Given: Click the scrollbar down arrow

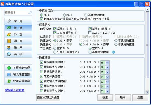Looking at the screenshot, I should click(x=147, y=92).
